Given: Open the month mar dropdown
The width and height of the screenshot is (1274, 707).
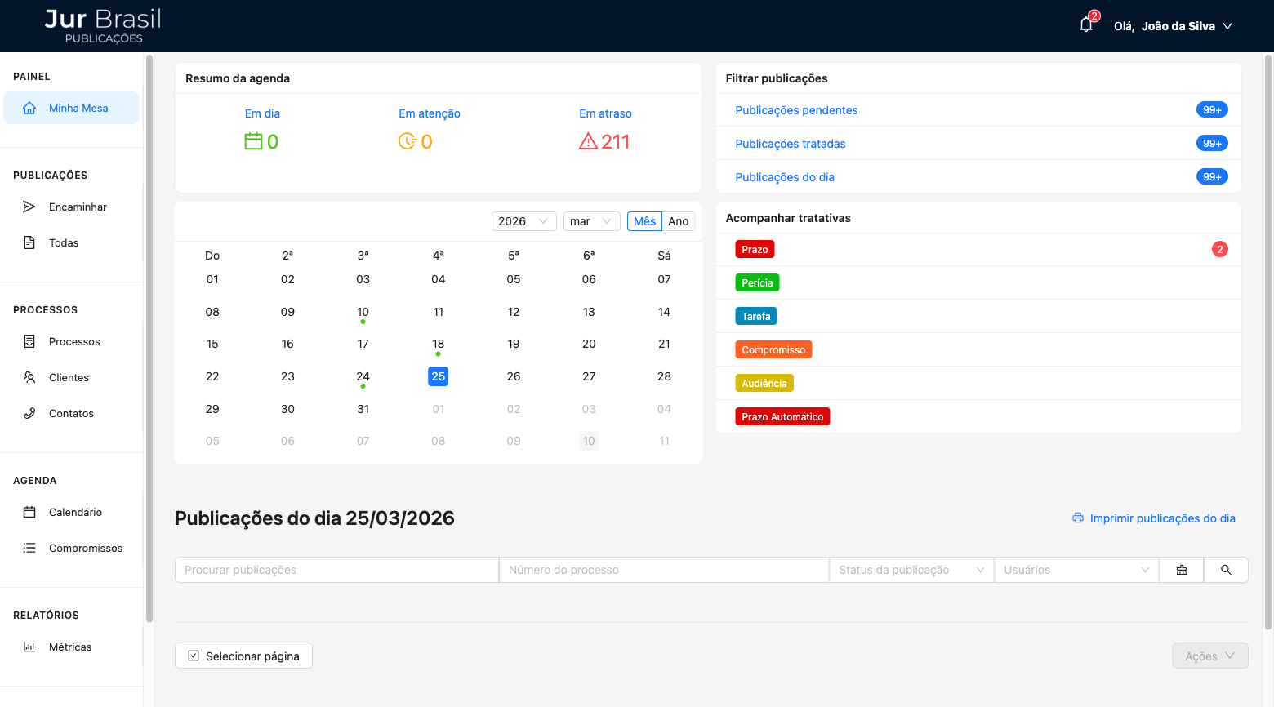Looking at the screenshot, I should pos(591,220).
